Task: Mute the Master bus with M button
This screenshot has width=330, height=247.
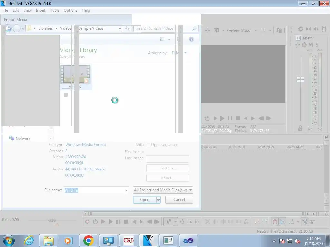Action: [311, 45]
